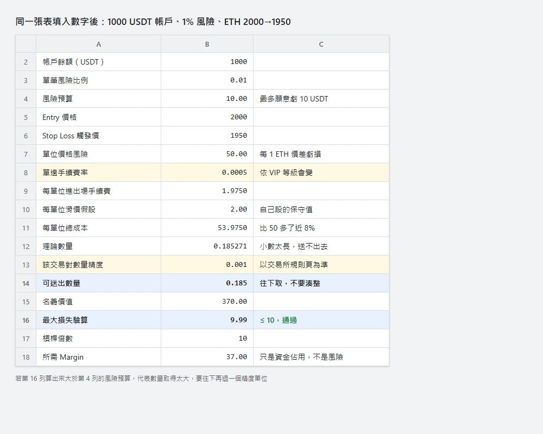Viewport: 543px width, 434px height.
Task: Select column B header
Action: click(x=207, y=44)
